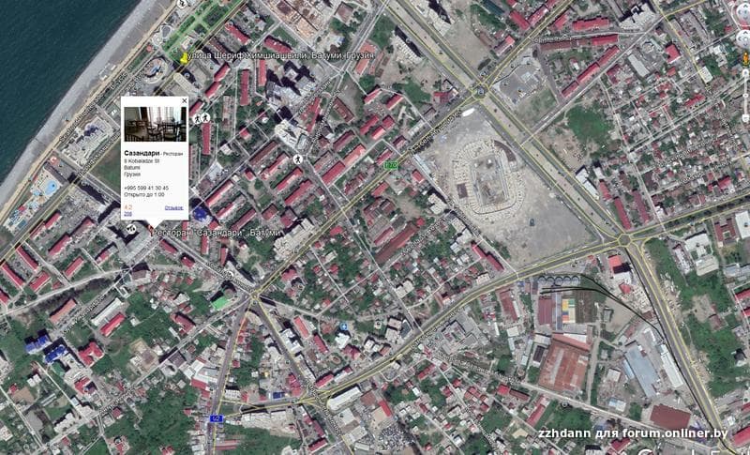Click the 208 reviews count link

click(x=127, y=213)
